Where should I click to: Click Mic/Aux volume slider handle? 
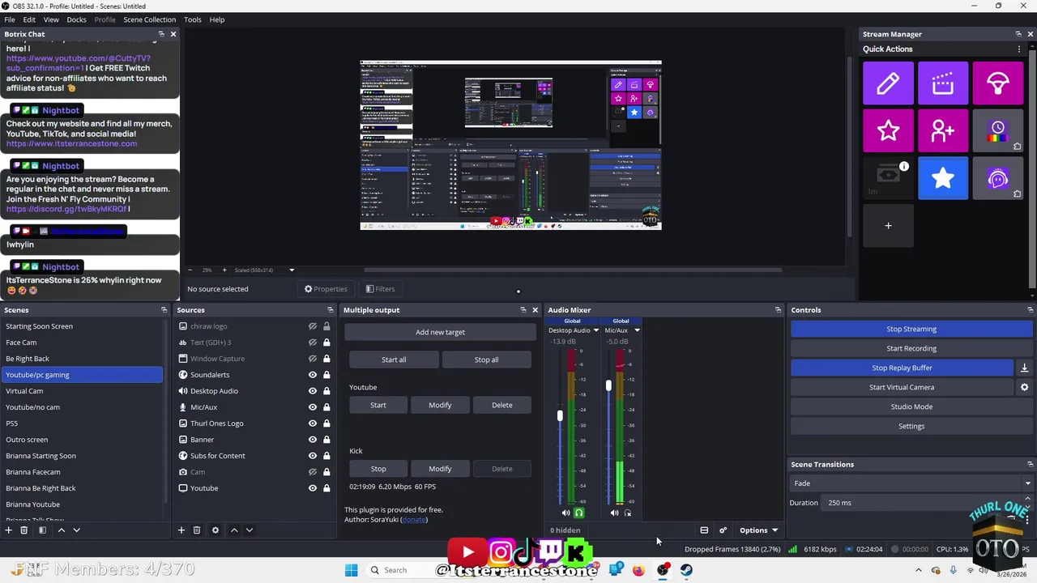[x=608, y=386]
